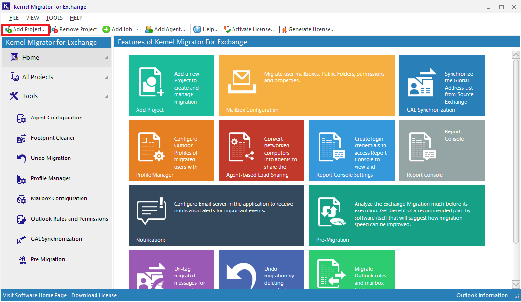Click the scrollbar up arrow
521x302 pixels.
click(516, 54)
